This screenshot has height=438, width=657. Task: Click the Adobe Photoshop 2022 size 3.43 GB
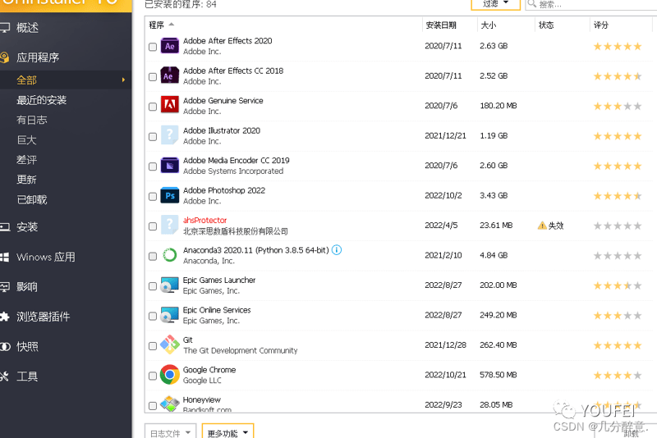494,195
